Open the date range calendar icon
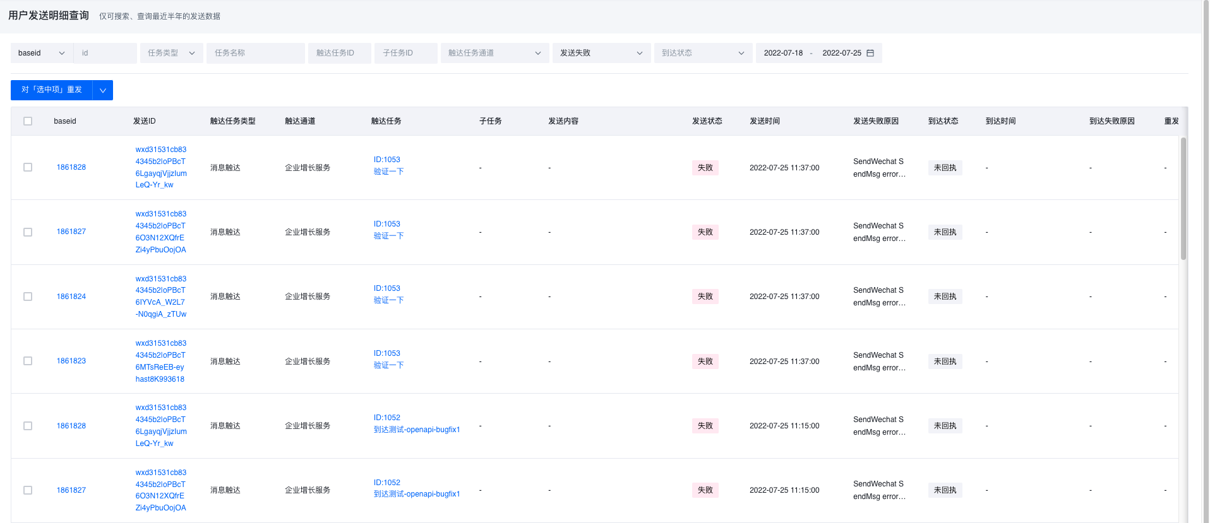Image resolution: width=1210 pixels, height=523 pixels. click(x=870, y=53)
